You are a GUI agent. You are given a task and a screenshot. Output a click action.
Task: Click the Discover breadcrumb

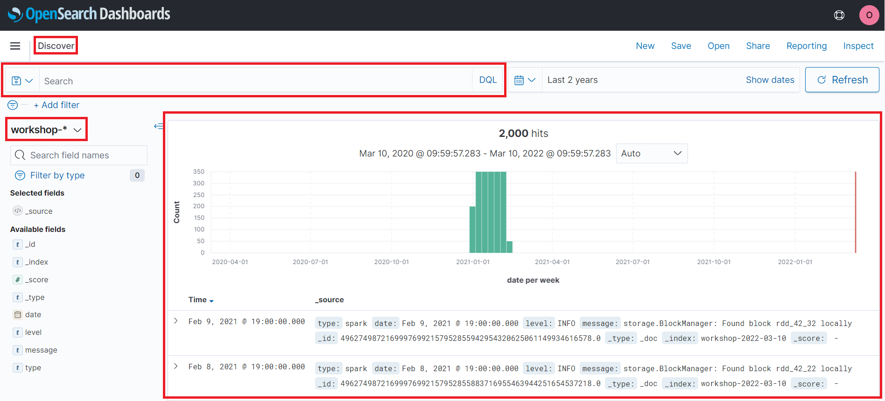pos(56,46)
